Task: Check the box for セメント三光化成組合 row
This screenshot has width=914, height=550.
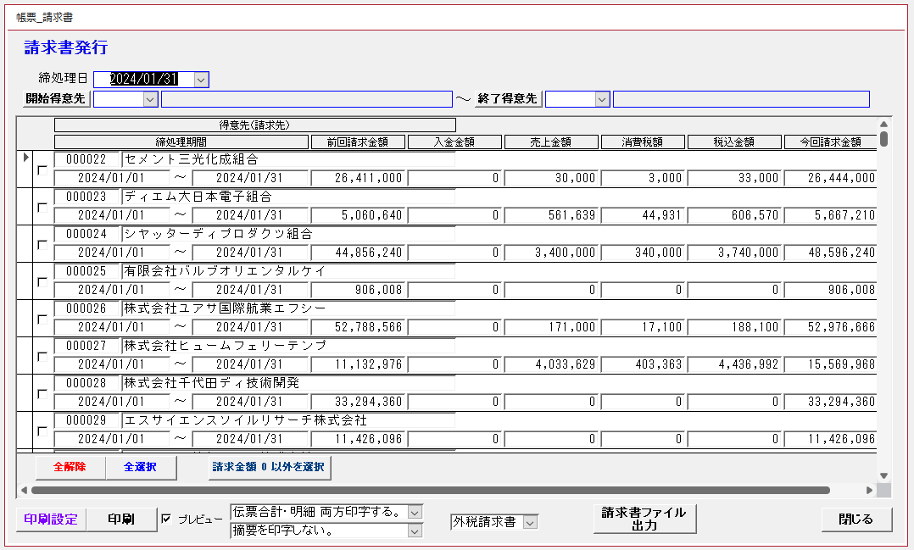Action: [x=42, y=170]
